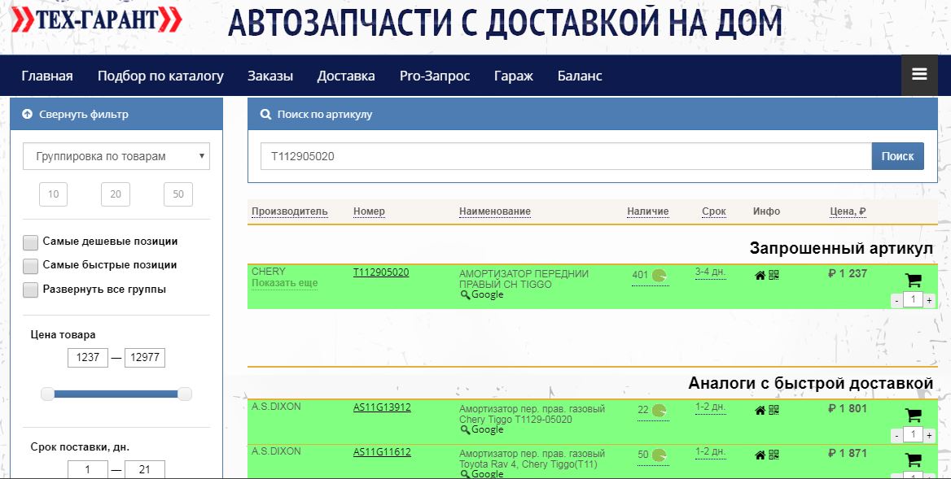Open Баланс menu item
This screenshot has width=951, height=479.
(x=580, y=76)
